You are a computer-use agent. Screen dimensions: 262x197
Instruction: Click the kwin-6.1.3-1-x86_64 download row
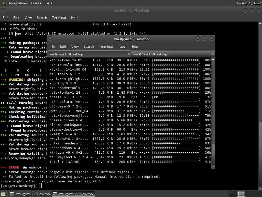click(x=130, y=111)
